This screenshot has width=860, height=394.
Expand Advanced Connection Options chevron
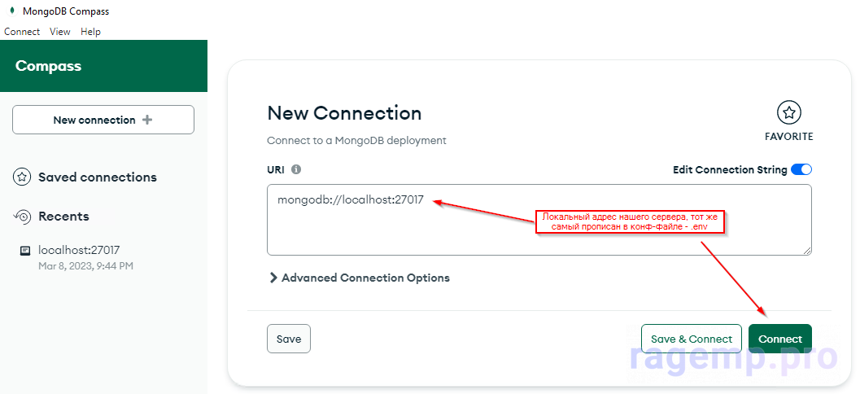[x=273, y=278]
